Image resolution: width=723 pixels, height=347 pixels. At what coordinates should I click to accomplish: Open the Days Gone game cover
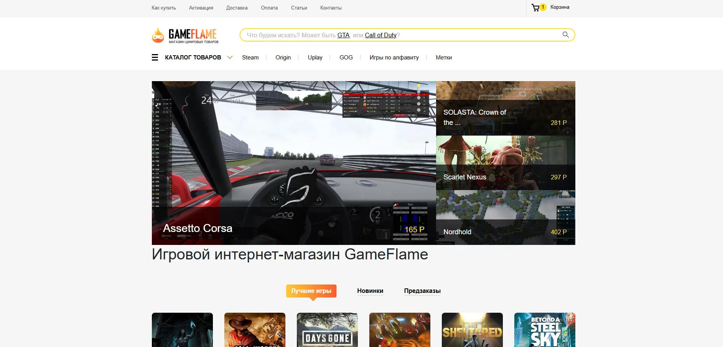pyautogui.click(x=327, y=330)
